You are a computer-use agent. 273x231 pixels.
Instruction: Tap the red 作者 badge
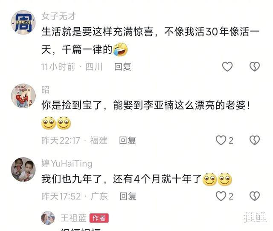click(99, 218)
